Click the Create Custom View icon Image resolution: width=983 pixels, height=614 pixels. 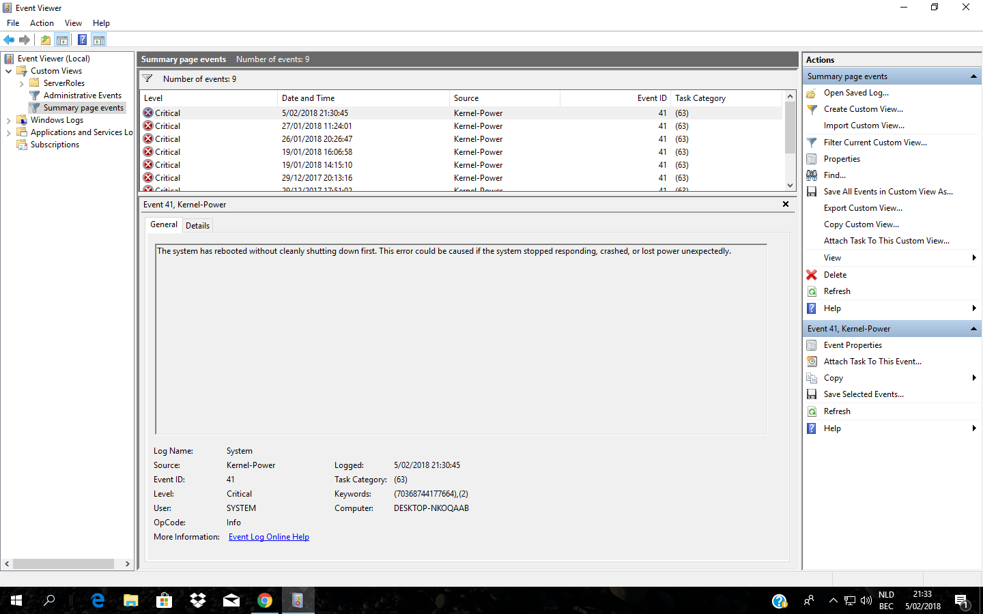(812, 109)
